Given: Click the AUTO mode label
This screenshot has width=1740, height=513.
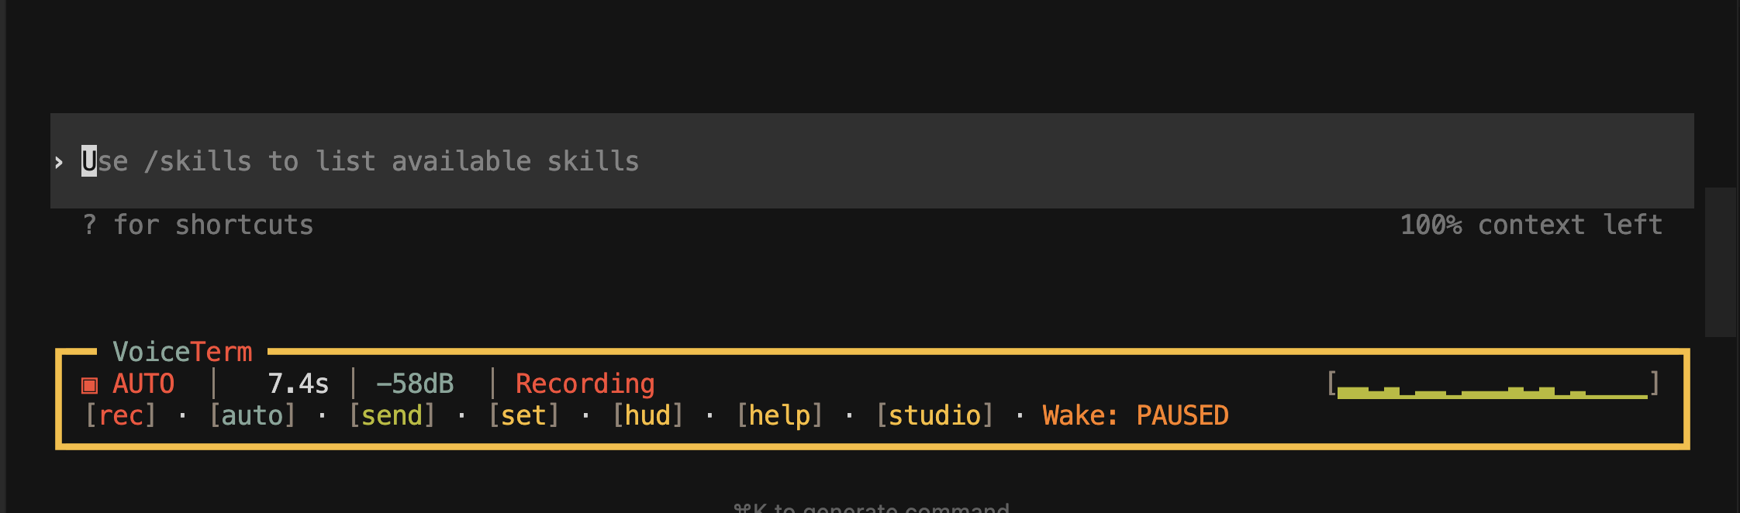Looking at the screenshot, I should (143, 384).
